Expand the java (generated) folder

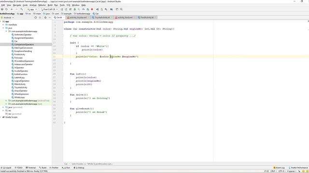3,107
